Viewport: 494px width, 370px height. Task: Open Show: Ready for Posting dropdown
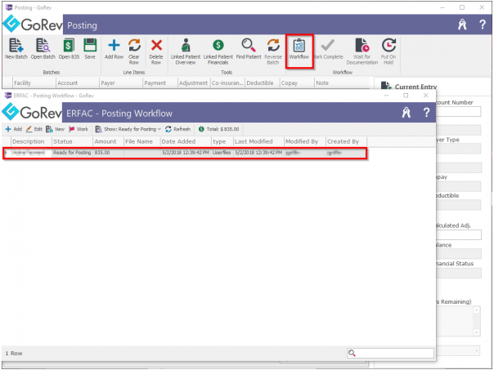[128, 129]
